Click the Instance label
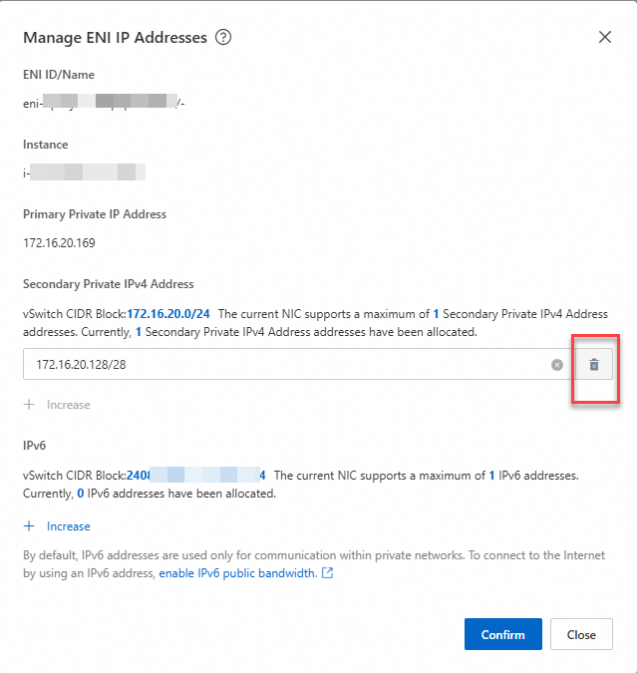 pyautogui.click(x=46, y=145)
